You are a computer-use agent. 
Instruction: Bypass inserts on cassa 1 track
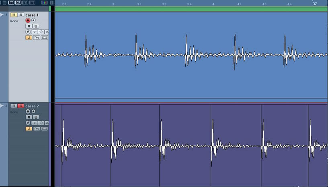[x=34, y=32]
